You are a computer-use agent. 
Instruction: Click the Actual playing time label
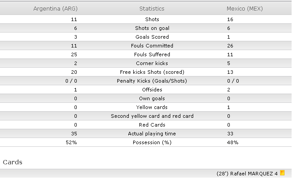click(152, 134)
